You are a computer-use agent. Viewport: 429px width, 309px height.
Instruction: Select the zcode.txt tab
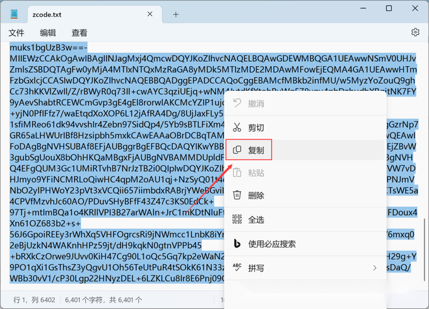(95, 15)
